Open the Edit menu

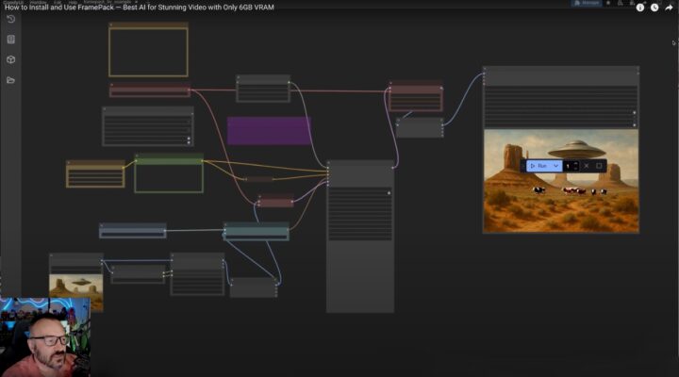[58, 3]
